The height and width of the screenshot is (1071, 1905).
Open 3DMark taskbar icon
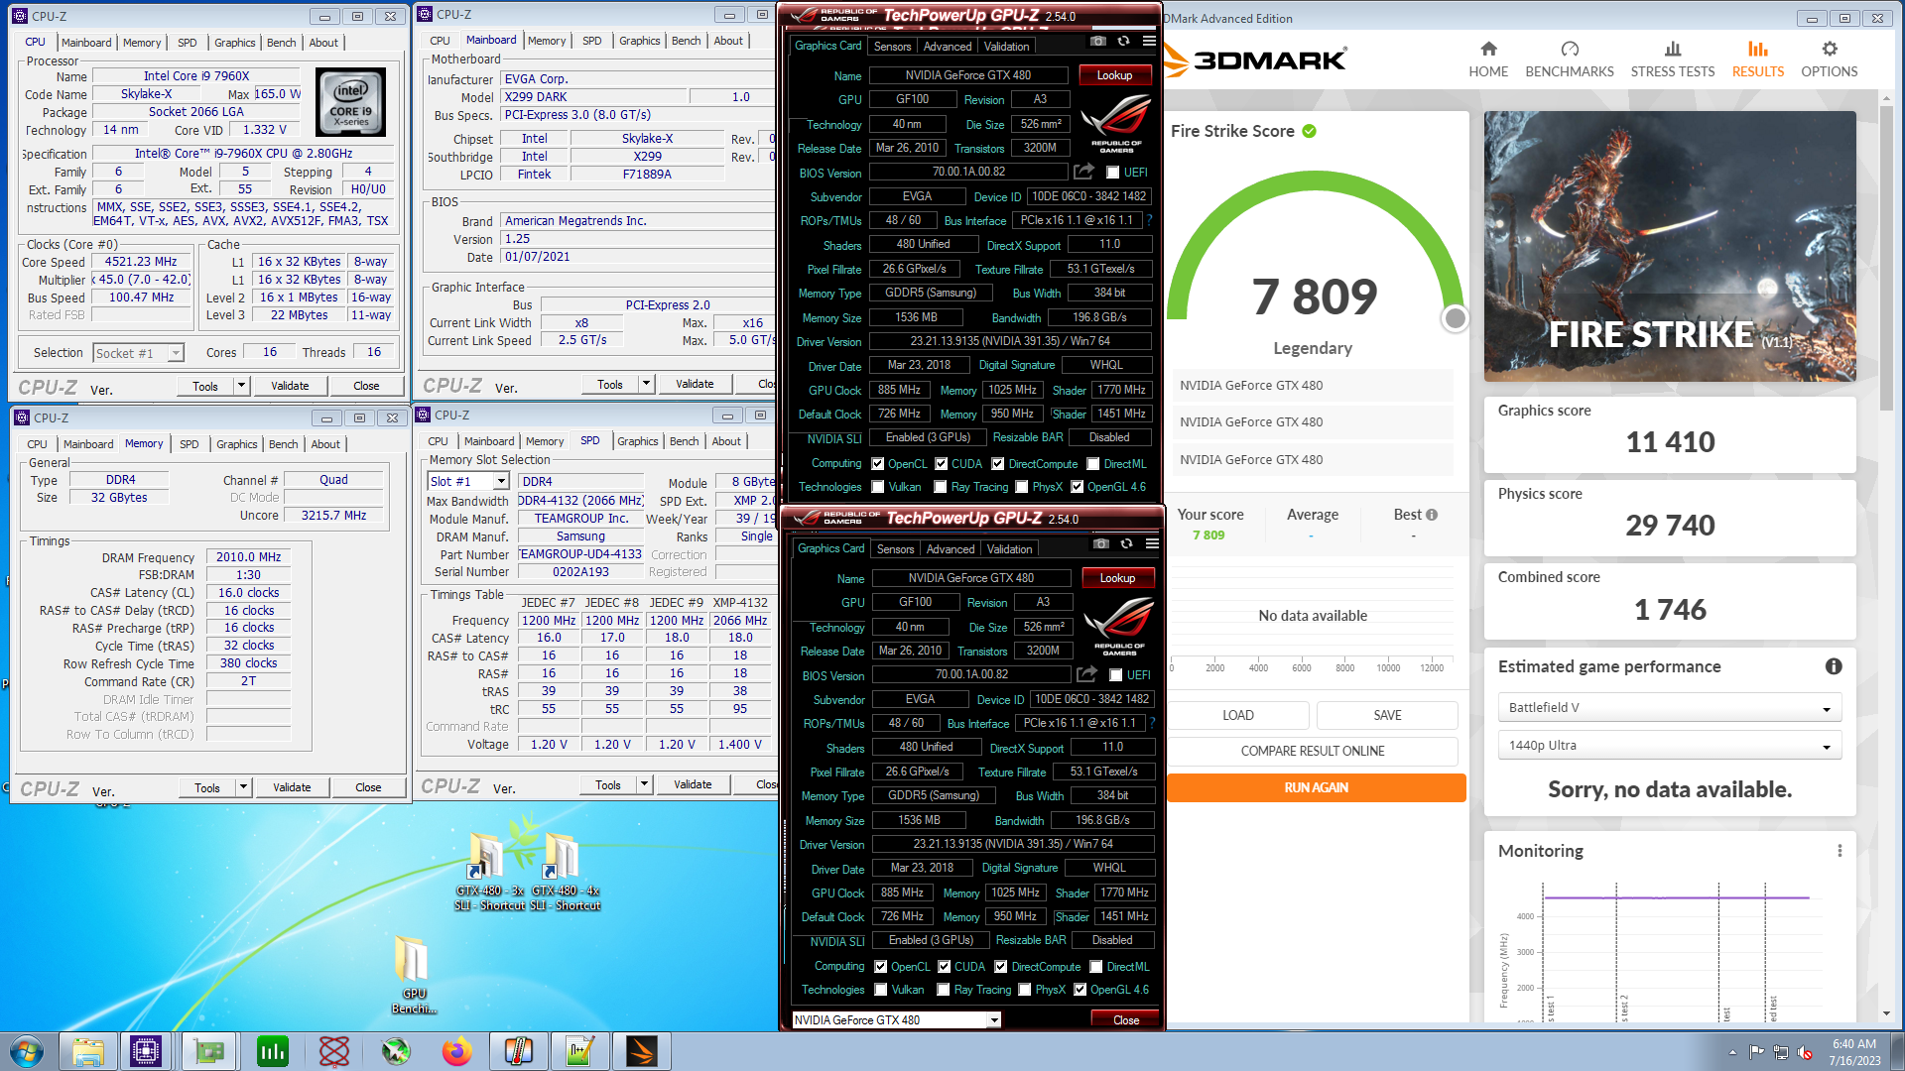(x=642, y=1051)
